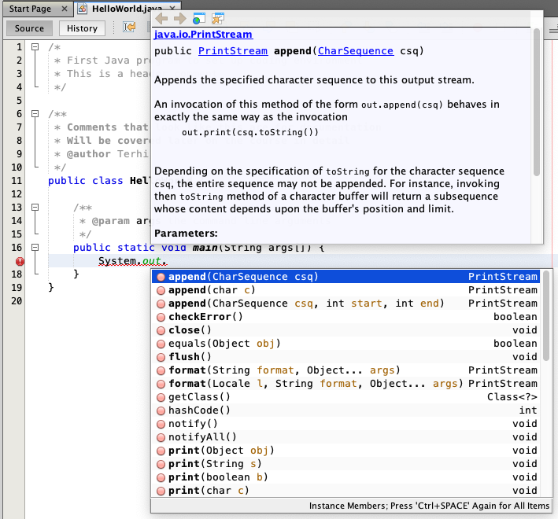
Task: Click the go-to-source icon in Javadoc popup
Action: (x=218, y=18)
